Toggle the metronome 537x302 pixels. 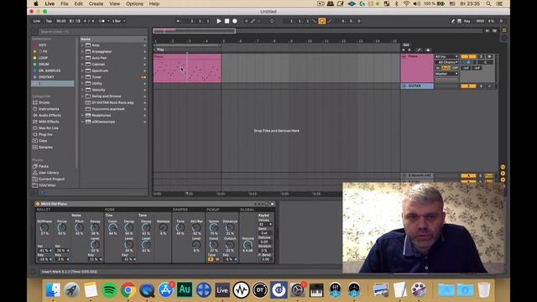tap(102, 21)
